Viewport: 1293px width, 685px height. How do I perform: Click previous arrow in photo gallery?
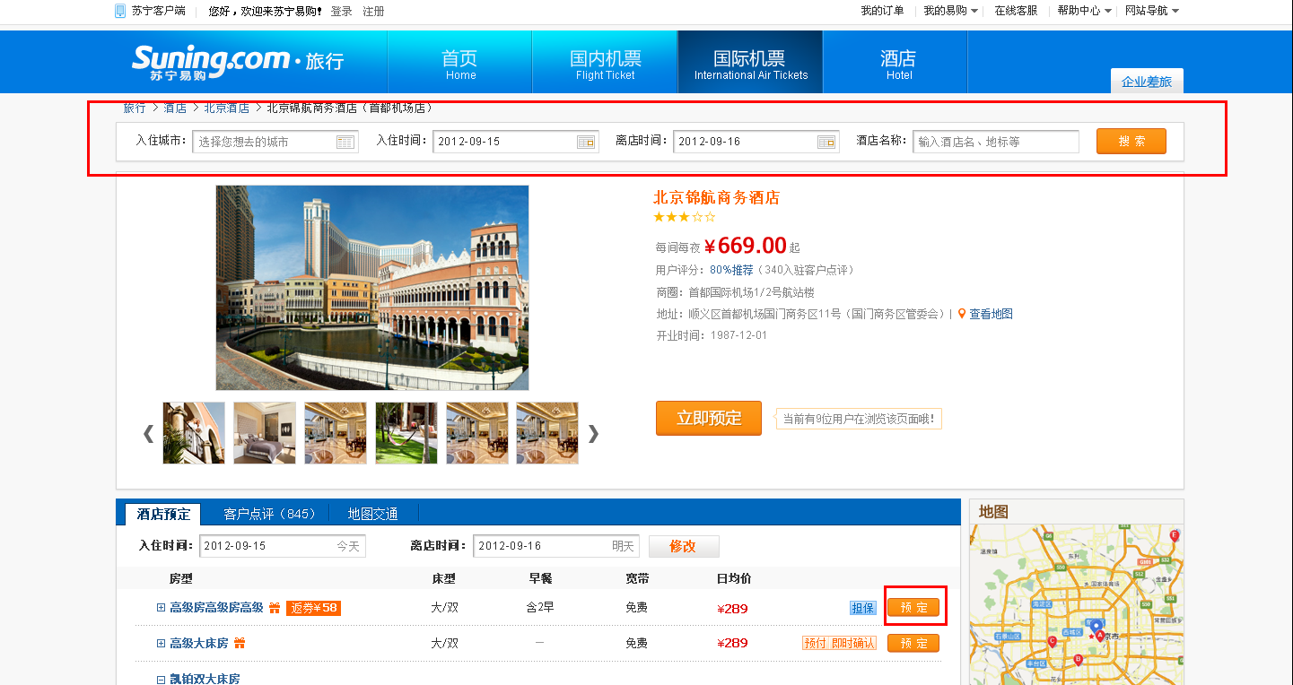[148, 434]
